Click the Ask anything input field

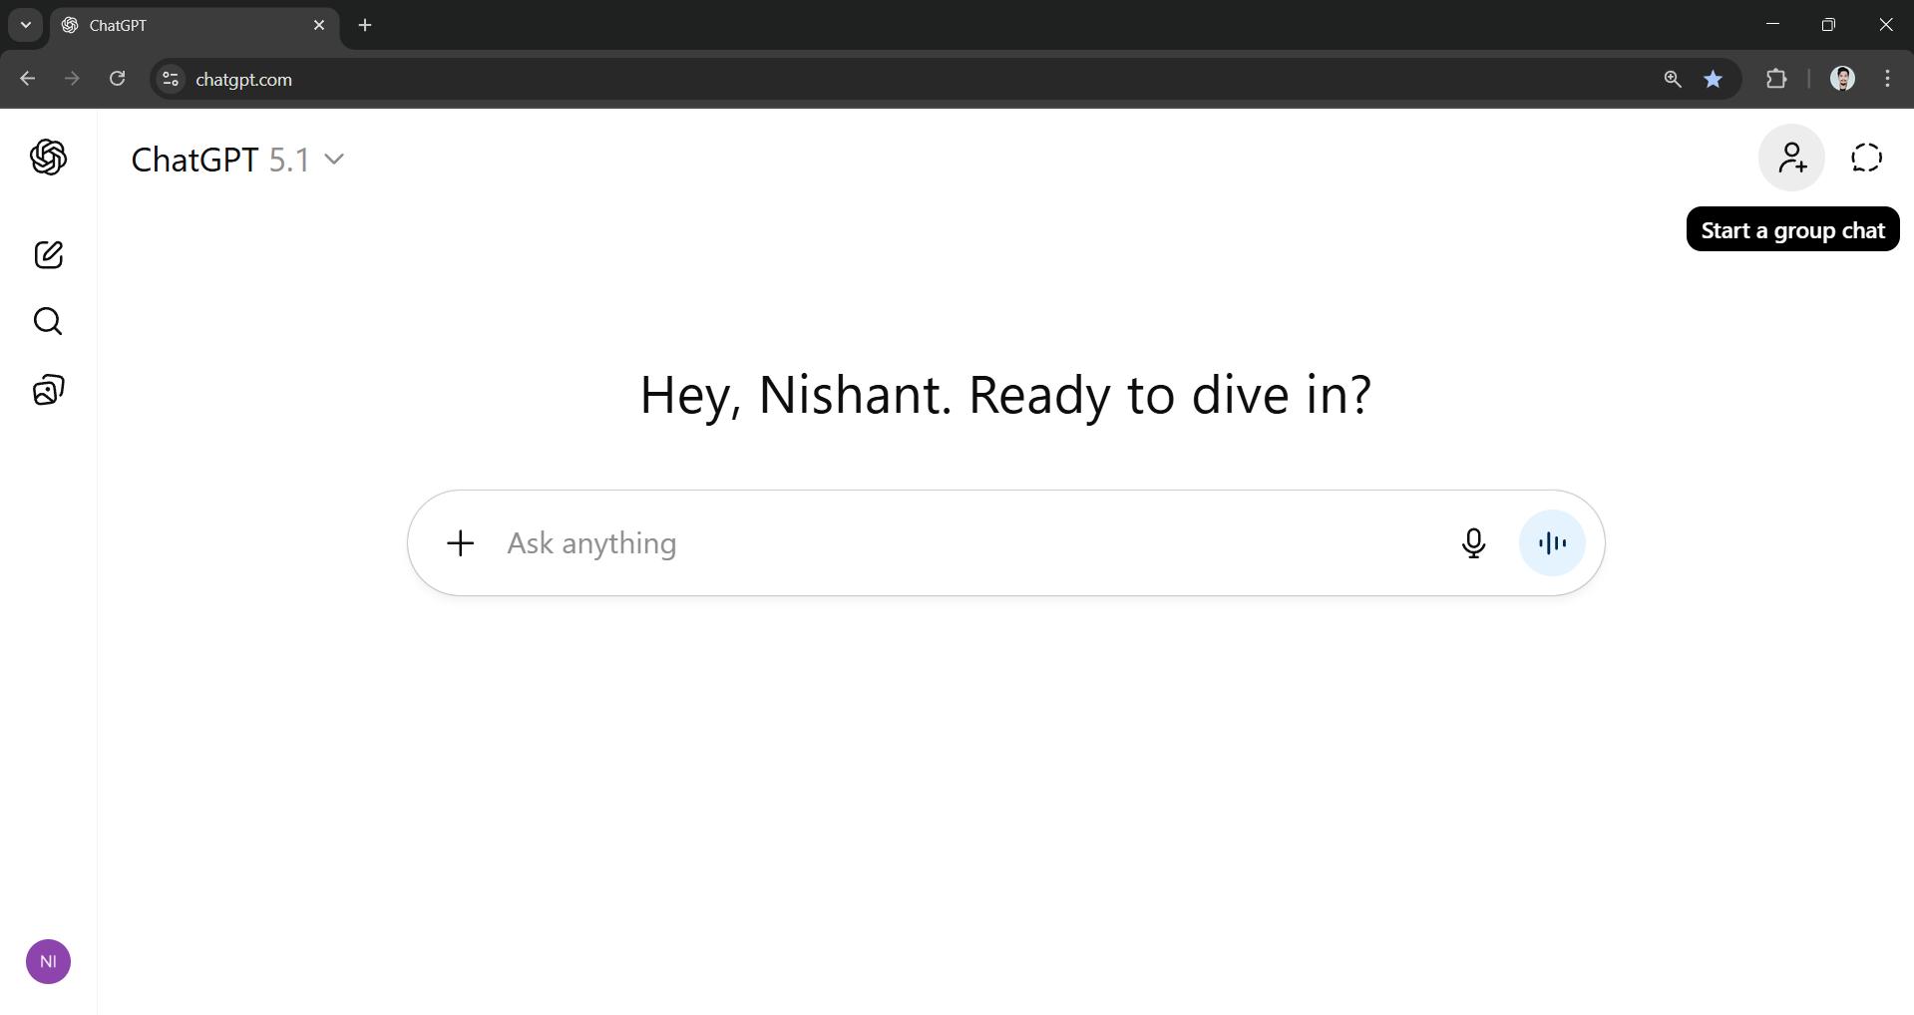[x=898, y=543]
